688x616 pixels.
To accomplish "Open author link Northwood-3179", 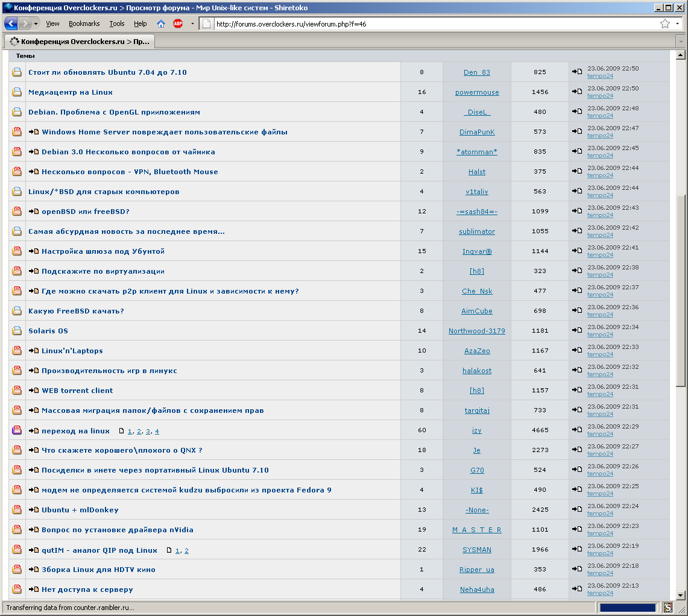I will point(477,331).
